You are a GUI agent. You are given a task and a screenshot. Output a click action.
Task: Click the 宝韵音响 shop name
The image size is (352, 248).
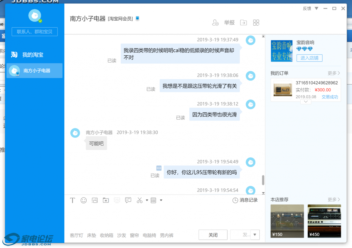pos(305,43)
